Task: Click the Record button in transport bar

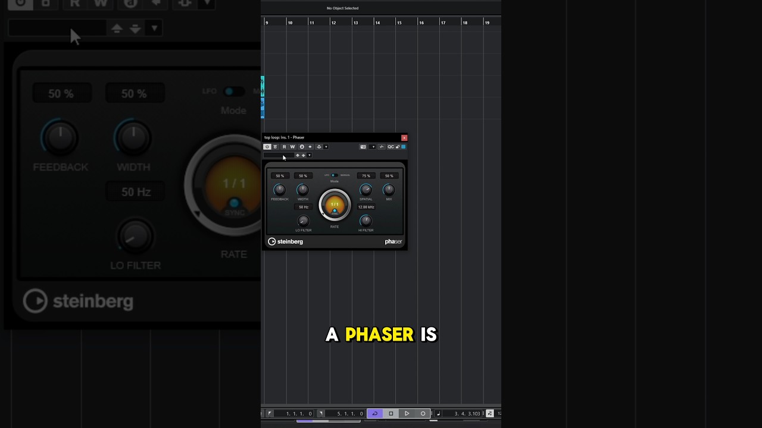Action: (423, 413)
